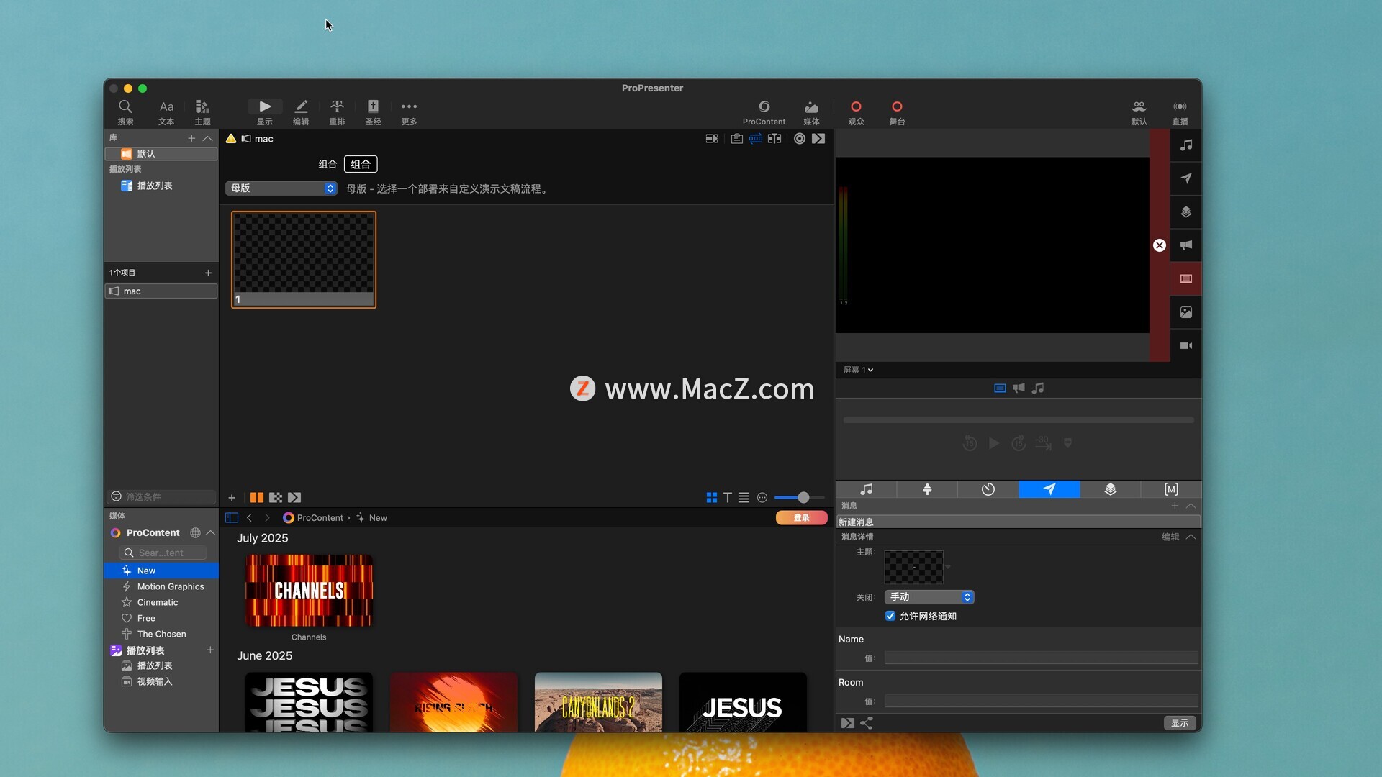Screen dimensions: 1382x777
Task: Open the 直播 live streaming icon
Action: pos(1180,112)
